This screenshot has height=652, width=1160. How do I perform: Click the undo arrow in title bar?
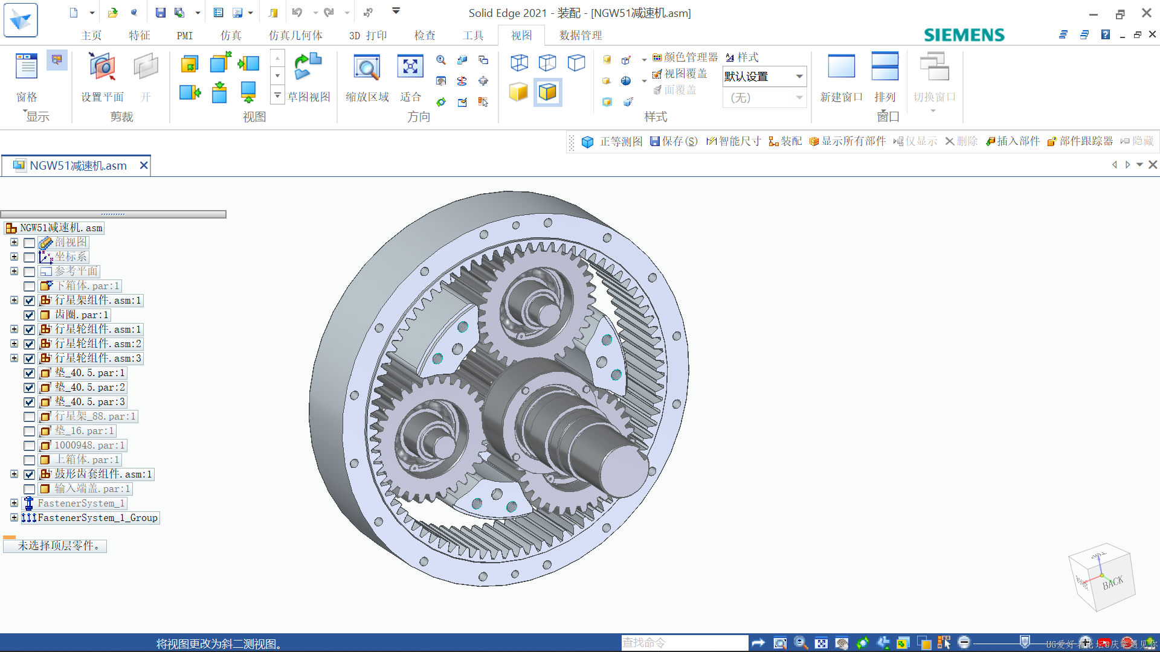coord(297,12)
